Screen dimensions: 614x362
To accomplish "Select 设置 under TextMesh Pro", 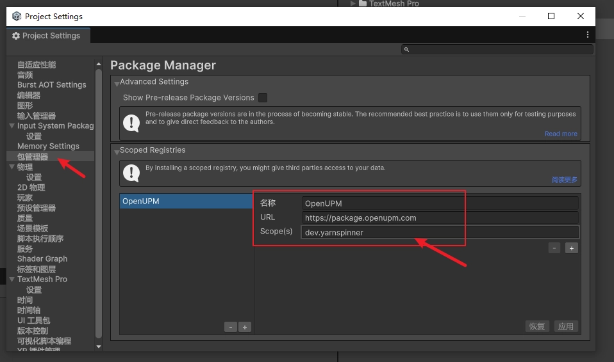I will [x=34, y=290].
